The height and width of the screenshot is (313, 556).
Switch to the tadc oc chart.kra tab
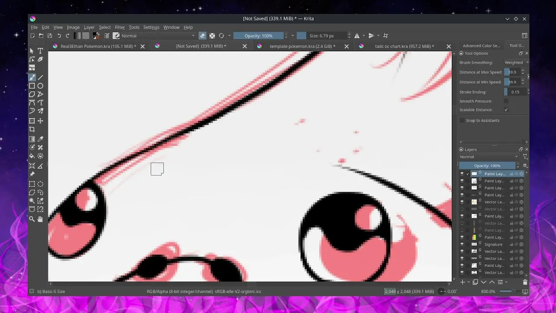(x=404, y=46)
